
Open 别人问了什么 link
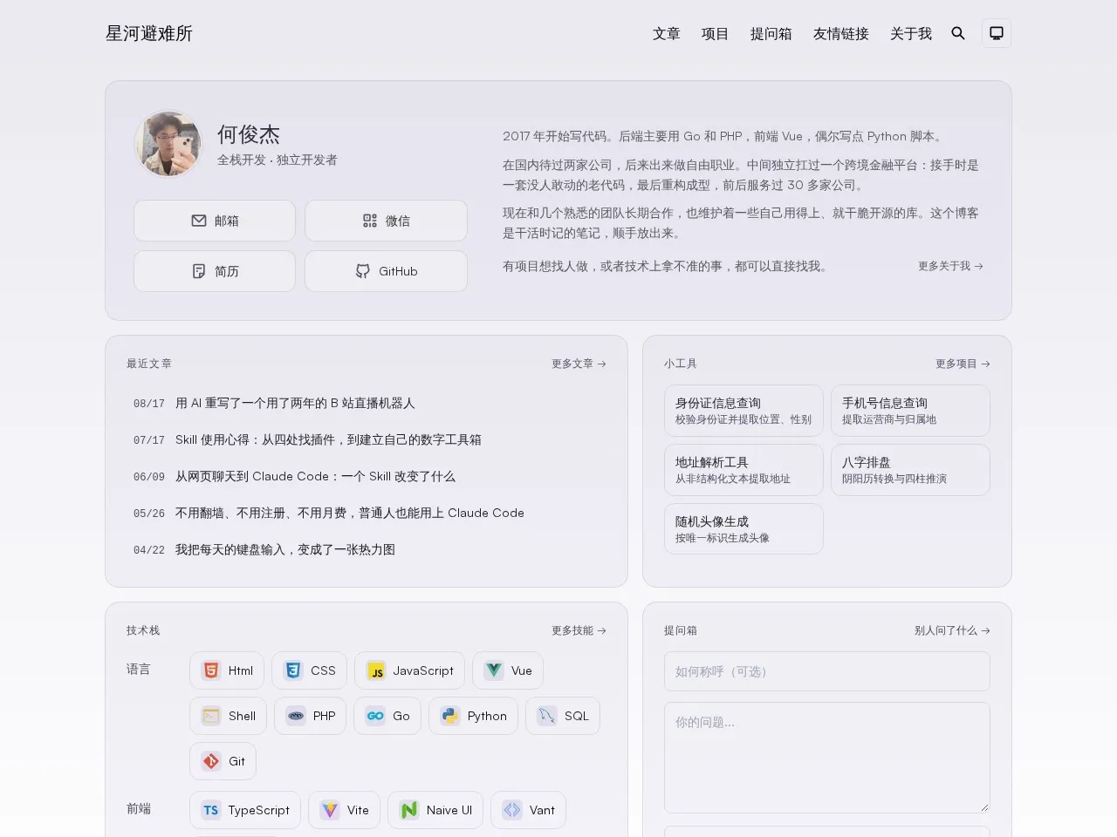(952, 630)
